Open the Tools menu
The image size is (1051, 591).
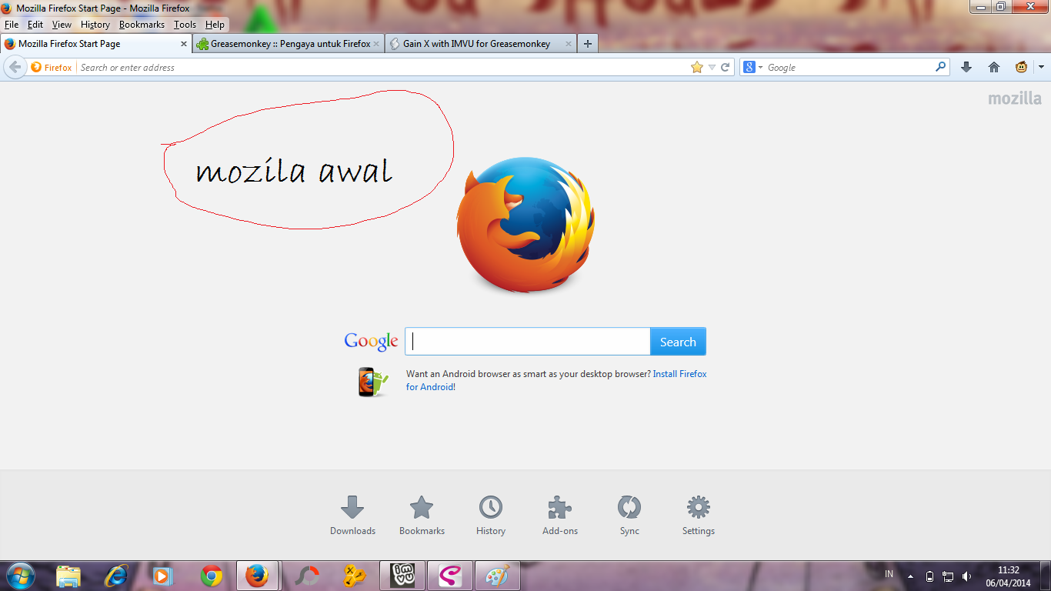click(x=185, y=25)
